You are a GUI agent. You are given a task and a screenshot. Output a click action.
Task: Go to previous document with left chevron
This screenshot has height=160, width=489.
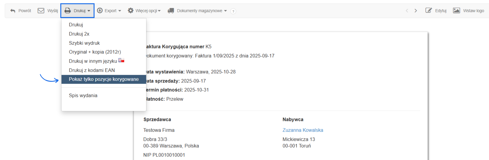(x=407, y=11)
